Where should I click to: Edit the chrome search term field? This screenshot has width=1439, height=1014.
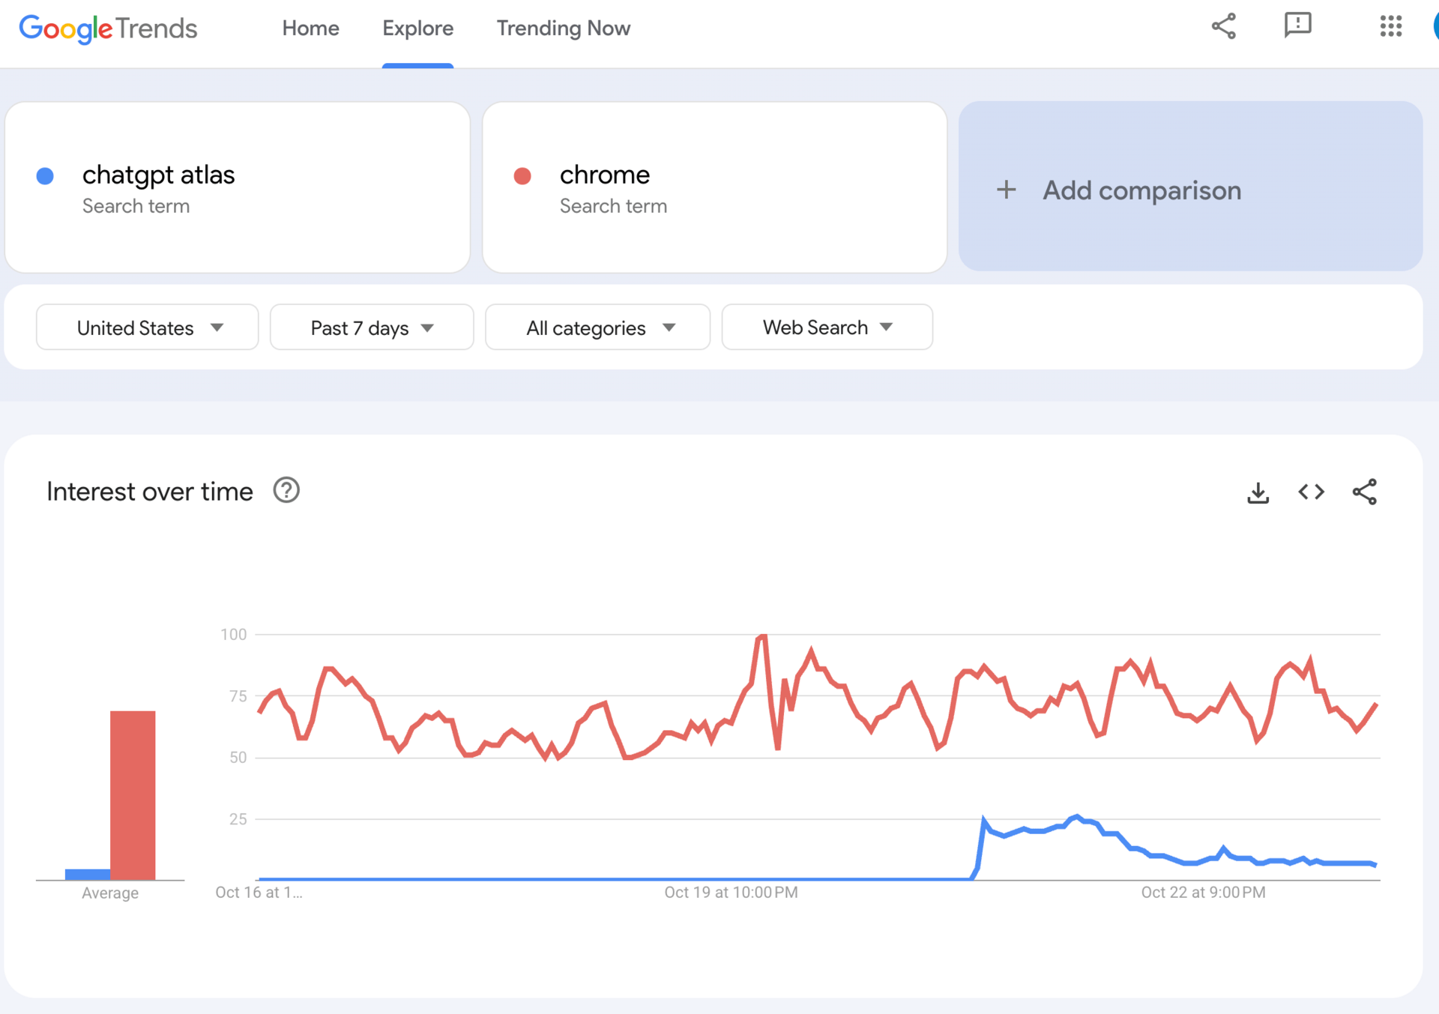(x=605, y=175)
